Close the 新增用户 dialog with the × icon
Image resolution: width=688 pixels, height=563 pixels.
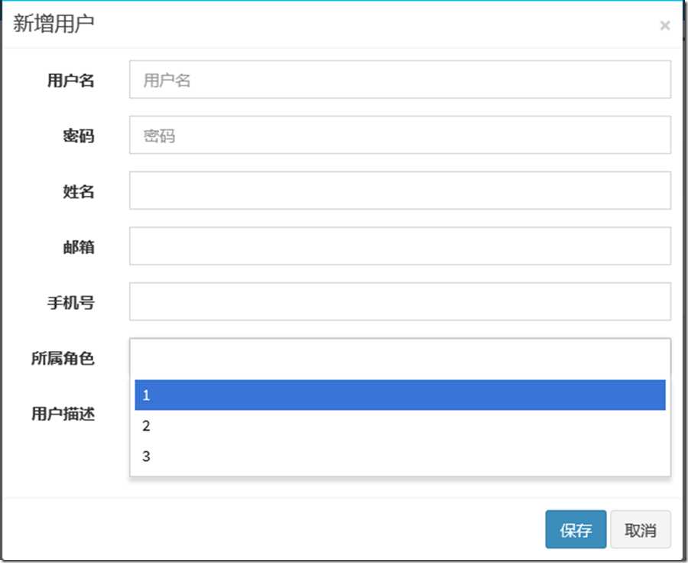665,25
